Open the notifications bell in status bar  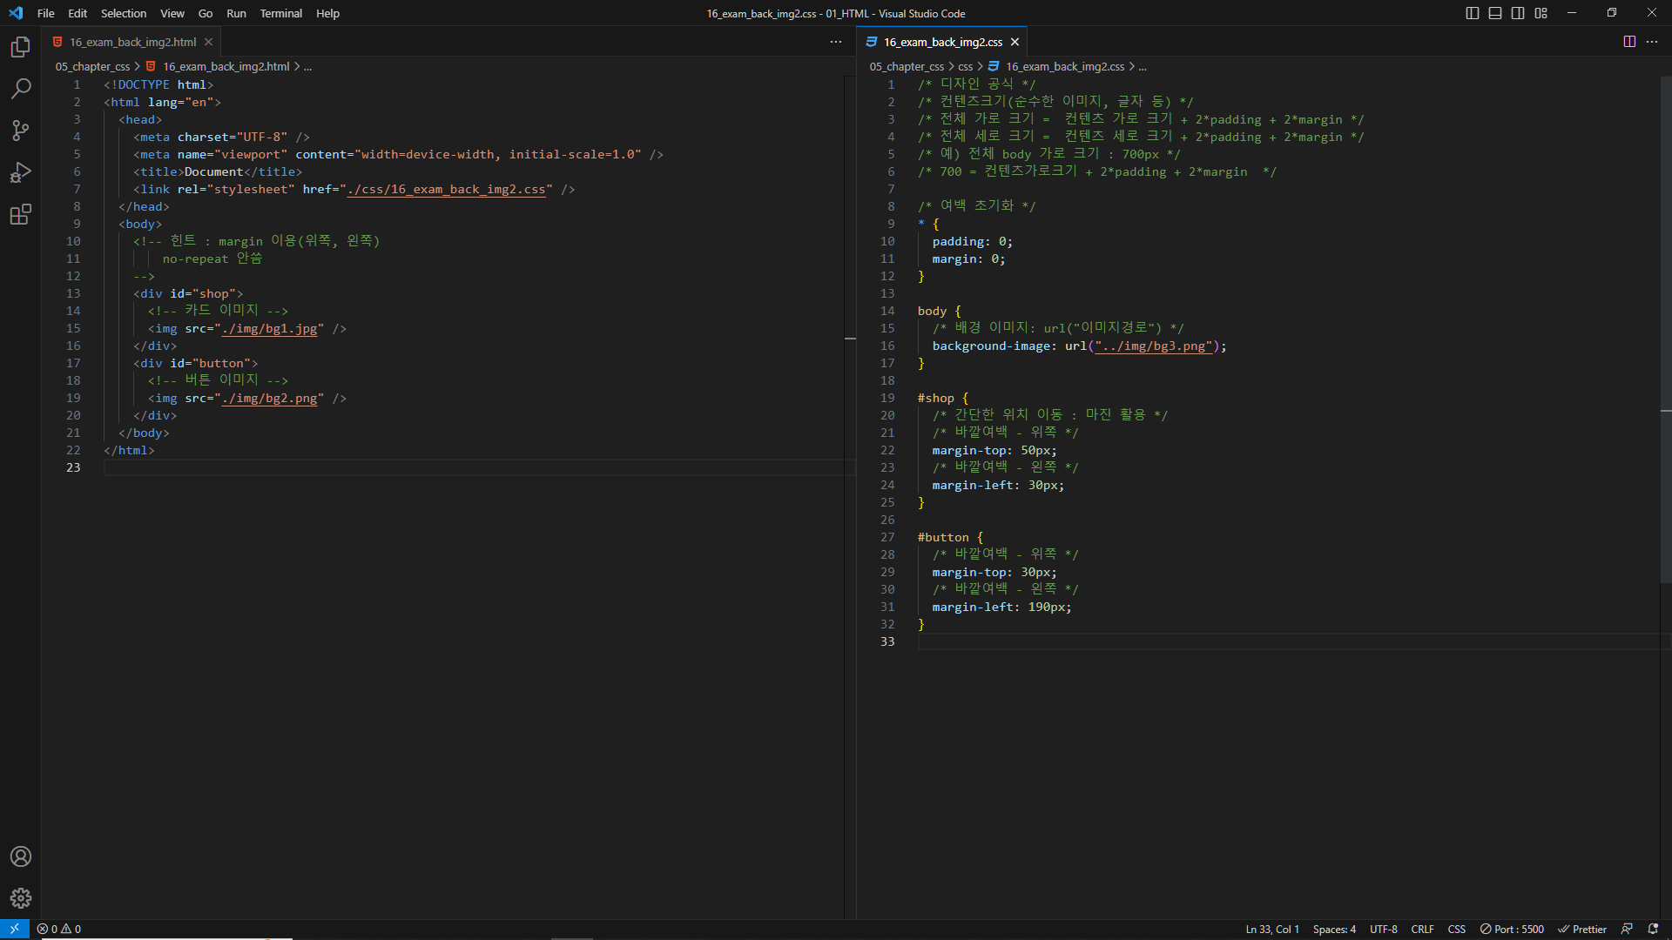pos(1653,929)
